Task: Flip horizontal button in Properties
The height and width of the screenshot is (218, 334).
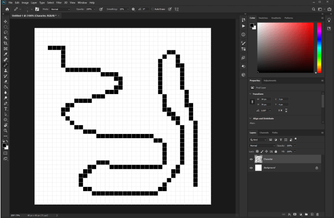Action: (x=280, y=110)
